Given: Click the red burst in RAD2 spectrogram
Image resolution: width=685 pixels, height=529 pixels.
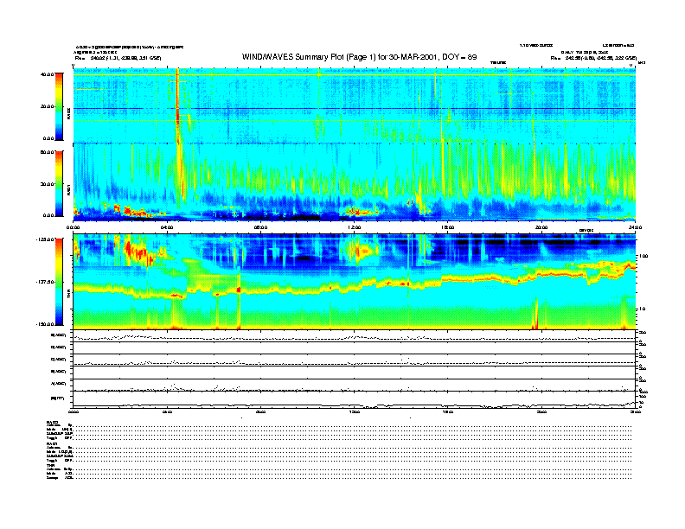Looking at the screenshot, I should (x=177, y=106).
